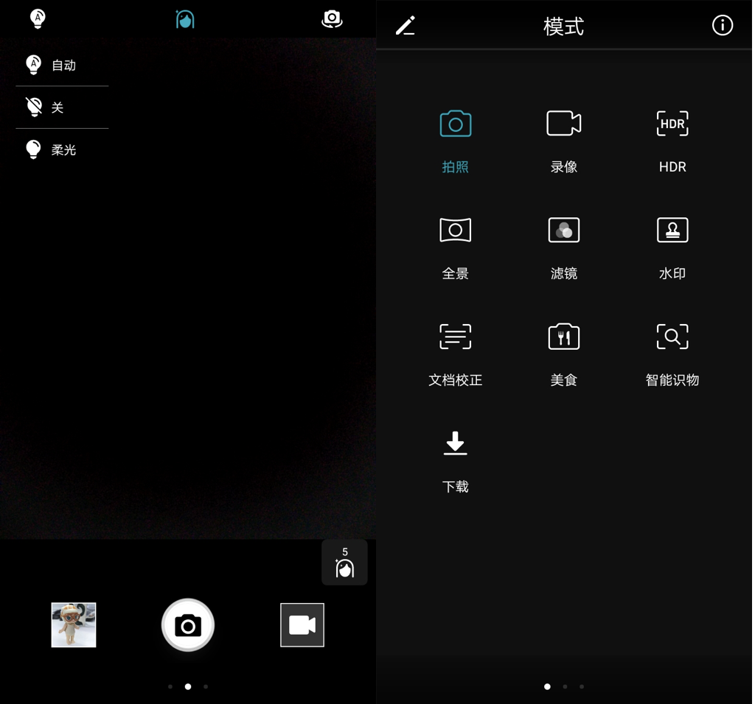Choose 柔光 soft light flash option

coord(51,149)
